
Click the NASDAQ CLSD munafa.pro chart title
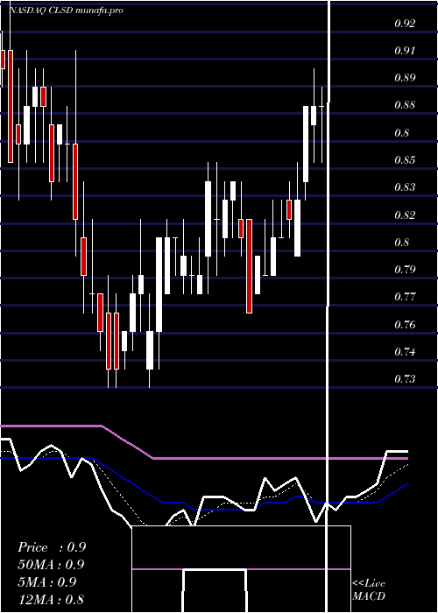(x=66, y=11)
